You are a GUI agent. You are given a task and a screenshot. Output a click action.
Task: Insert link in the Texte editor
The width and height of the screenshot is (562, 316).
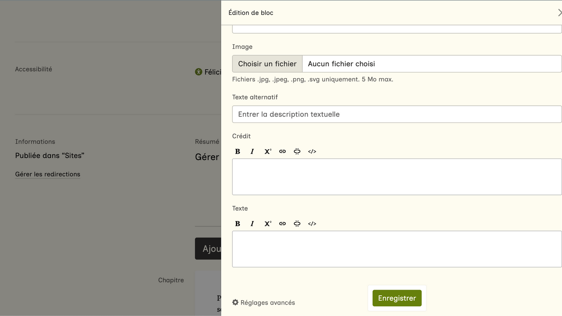click(x=282, y=224)
